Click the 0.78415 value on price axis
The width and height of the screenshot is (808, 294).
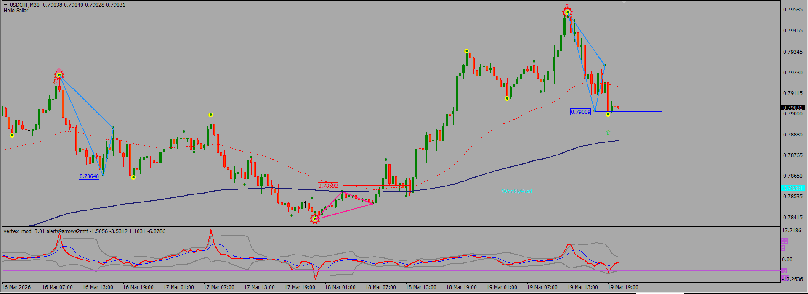[793, 218]
